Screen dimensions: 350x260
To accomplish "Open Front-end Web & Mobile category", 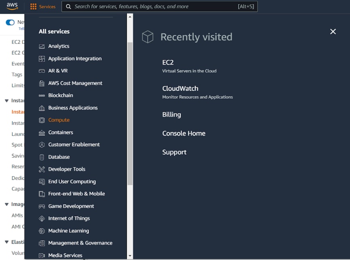I will pyautogui.click(x=76, y=194).
